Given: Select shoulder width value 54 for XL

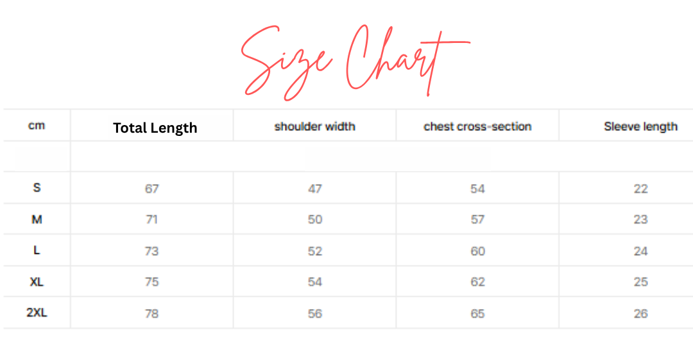Looking at the screenshot, I should coord(314,281).
